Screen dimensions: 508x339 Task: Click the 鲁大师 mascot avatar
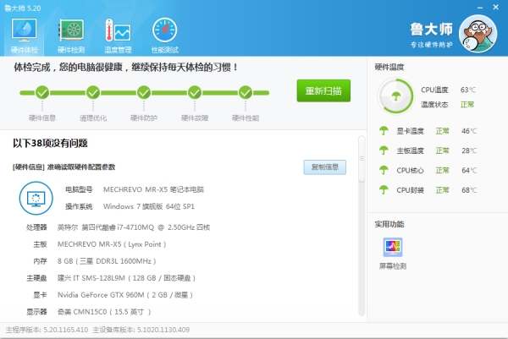(x=478, y=34)
